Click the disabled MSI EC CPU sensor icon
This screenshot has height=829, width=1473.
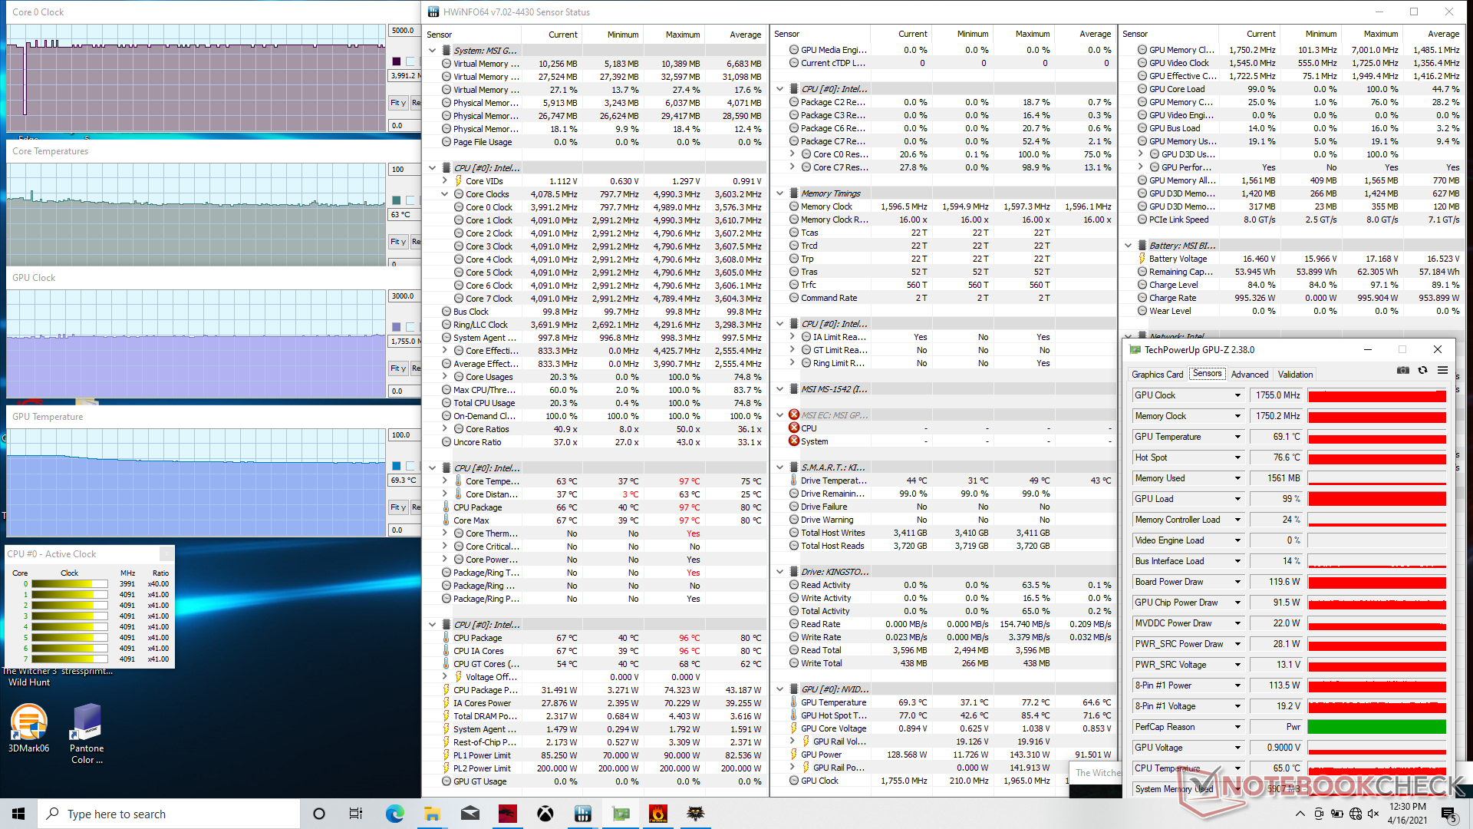pos(794,428)
